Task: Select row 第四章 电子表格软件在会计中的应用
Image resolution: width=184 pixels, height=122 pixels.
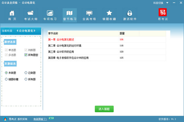Action: pyautogui.click(x=107, y=58)
